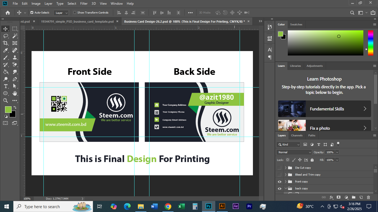Open the Window menu

[116, 4]
